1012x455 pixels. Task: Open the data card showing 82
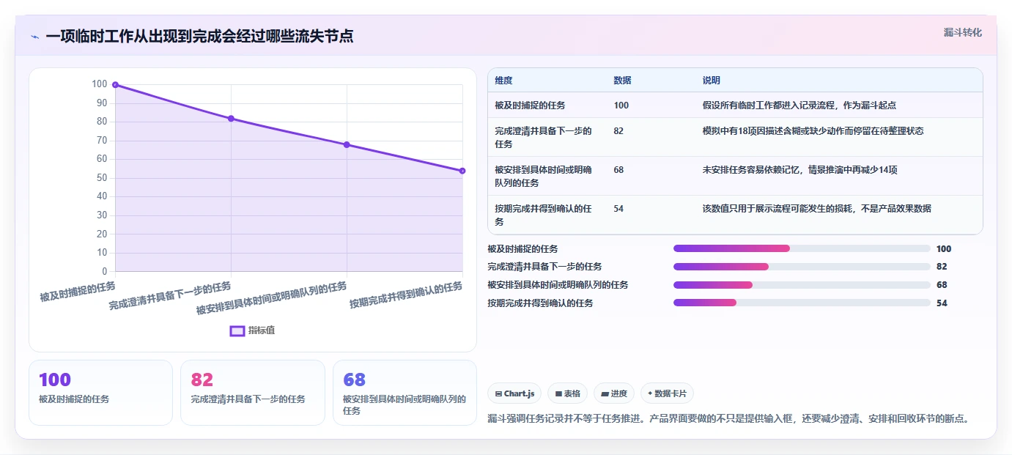pos(253,393)
